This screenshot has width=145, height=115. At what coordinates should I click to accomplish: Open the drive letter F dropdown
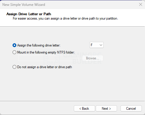point(97,45)
